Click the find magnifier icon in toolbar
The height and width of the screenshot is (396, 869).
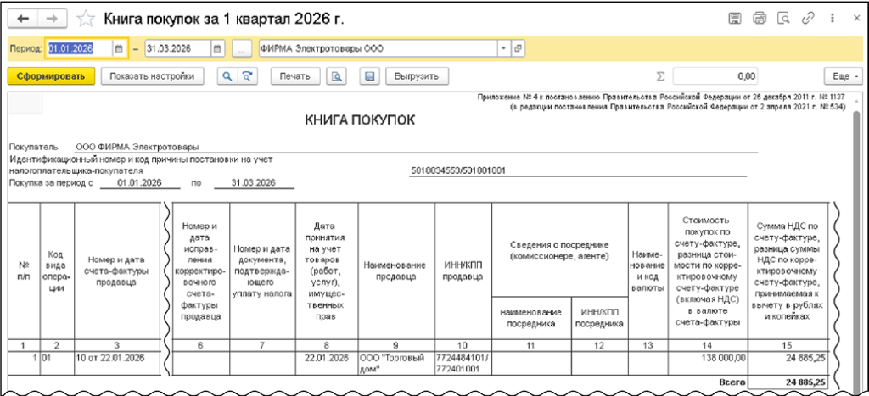pos(227,76)
